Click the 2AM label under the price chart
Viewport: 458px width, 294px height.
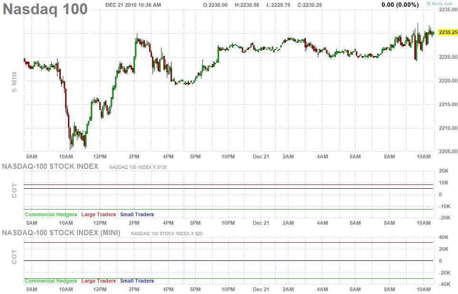[288, 156]
